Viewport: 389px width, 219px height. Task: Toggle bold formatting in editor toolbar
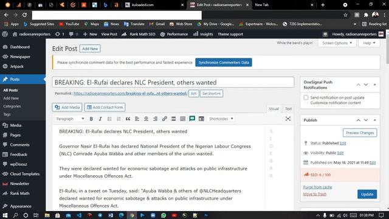(x=91, y=119)
